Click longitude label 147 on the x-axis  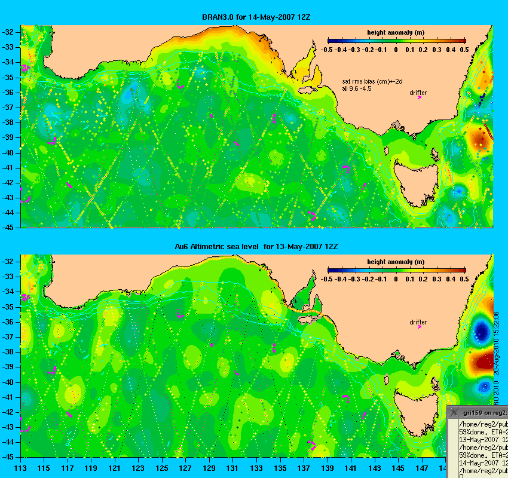(x=422, y=468)
